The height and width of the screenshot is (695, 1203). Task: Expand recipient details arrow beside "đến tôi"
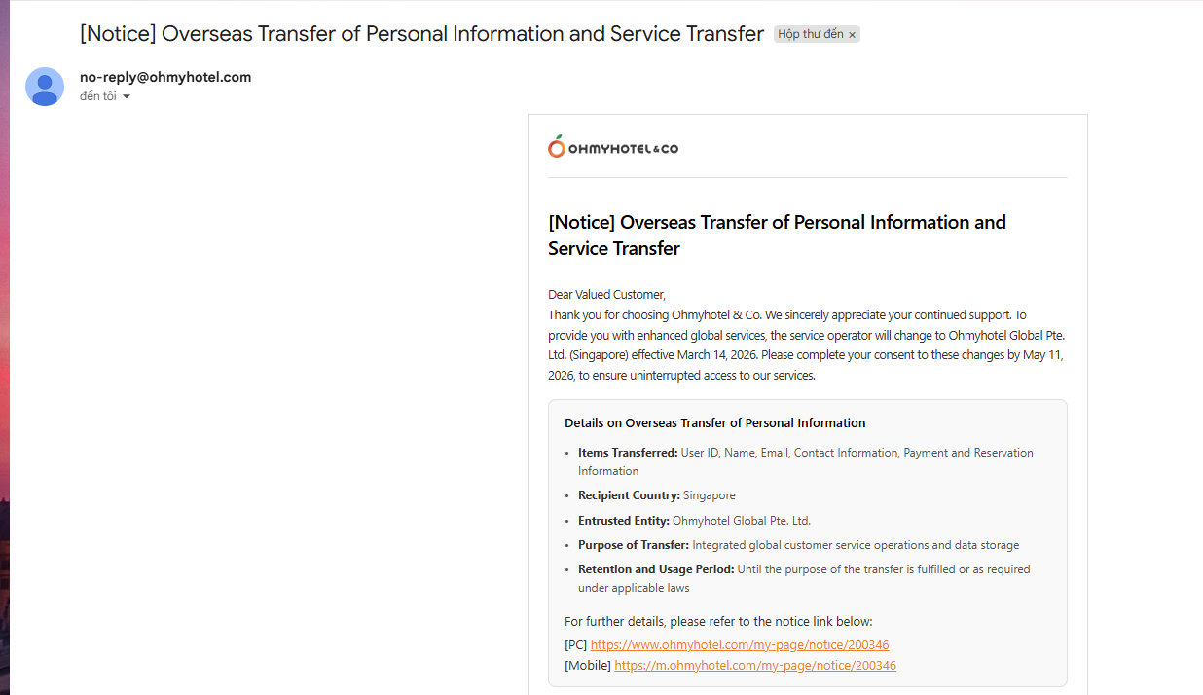pyautogui.click(x=127, y=97)
